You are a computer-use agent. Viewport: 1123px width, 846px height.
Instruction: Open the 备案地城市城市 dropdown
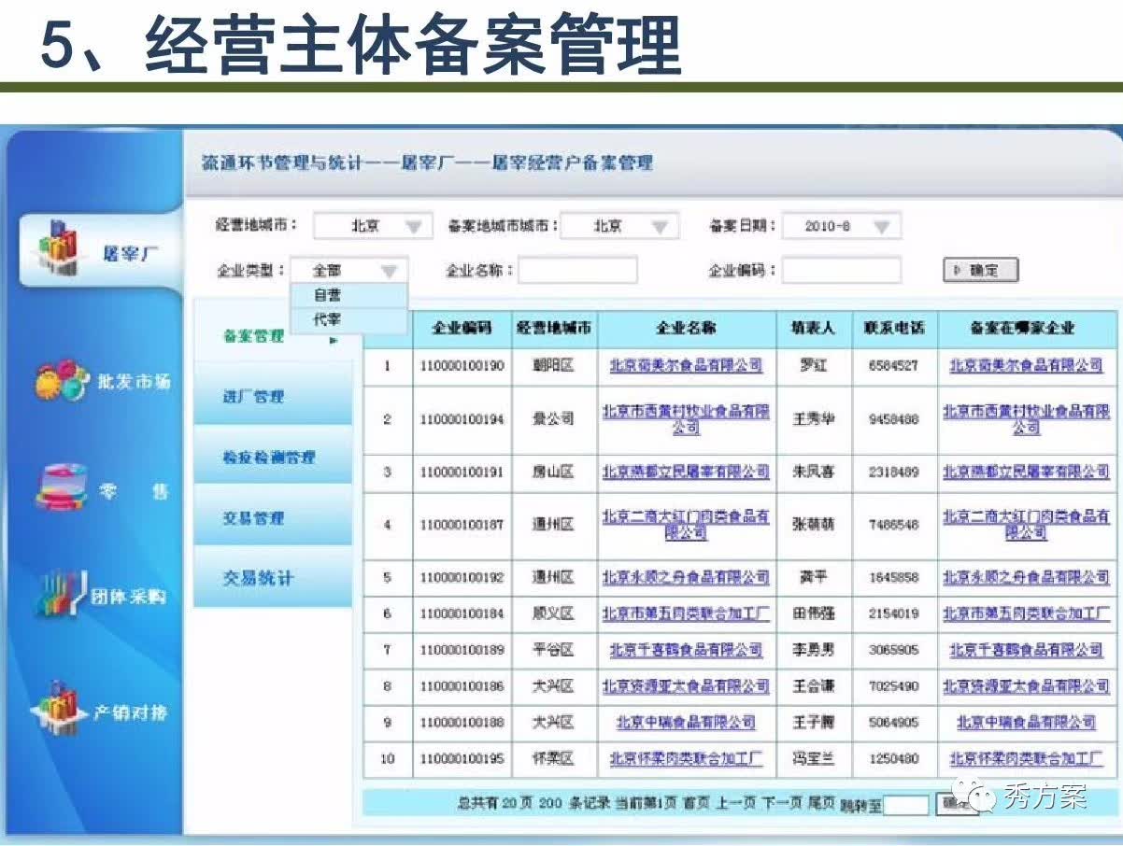click(x=618, y=226)
